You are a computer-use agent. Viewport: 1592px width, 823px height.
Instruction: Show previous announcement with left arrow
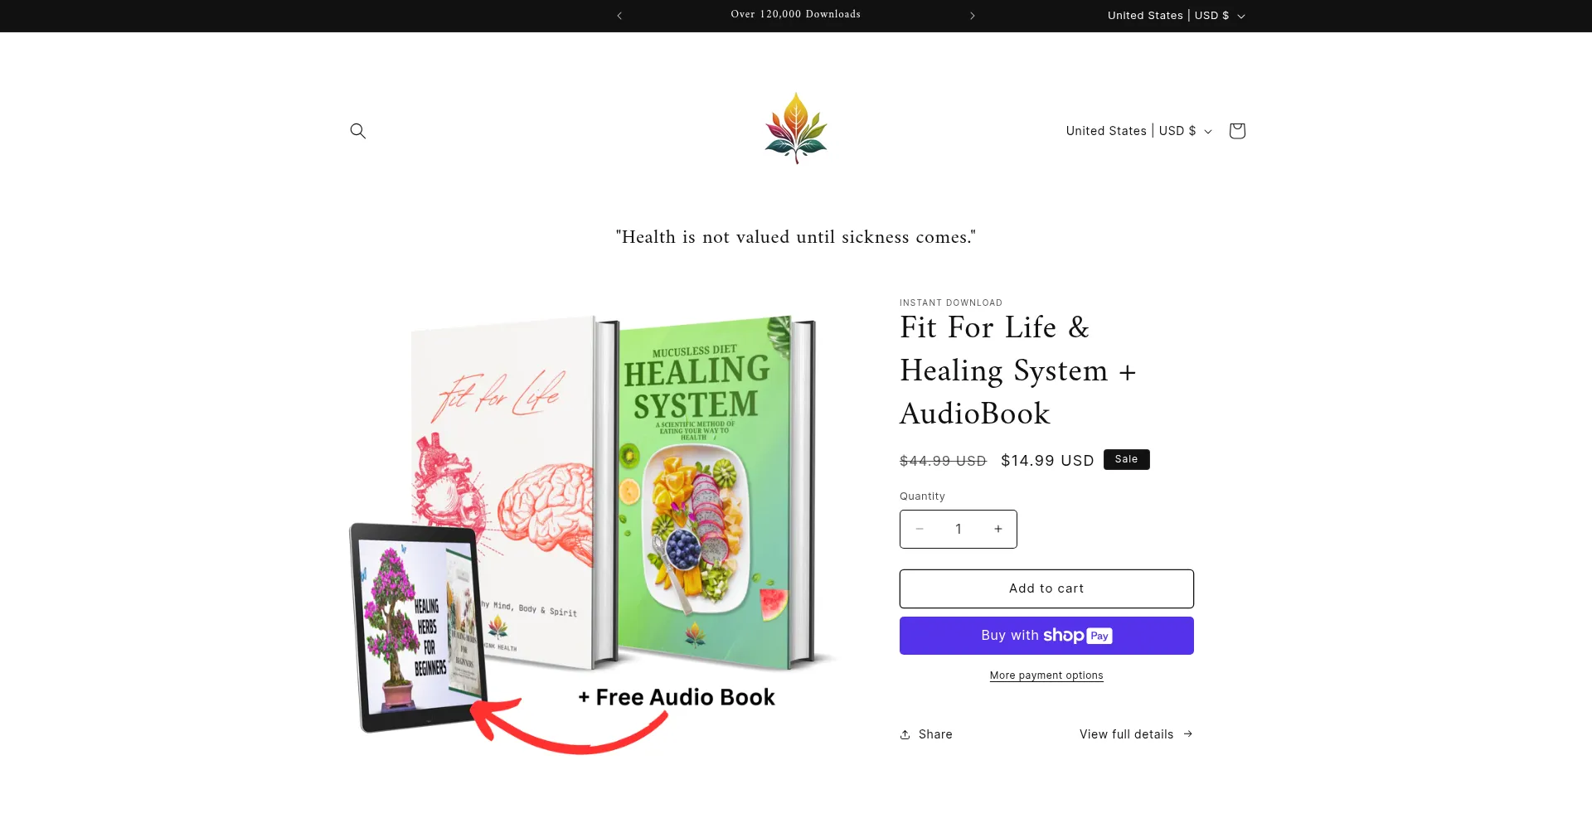[619, 16]
